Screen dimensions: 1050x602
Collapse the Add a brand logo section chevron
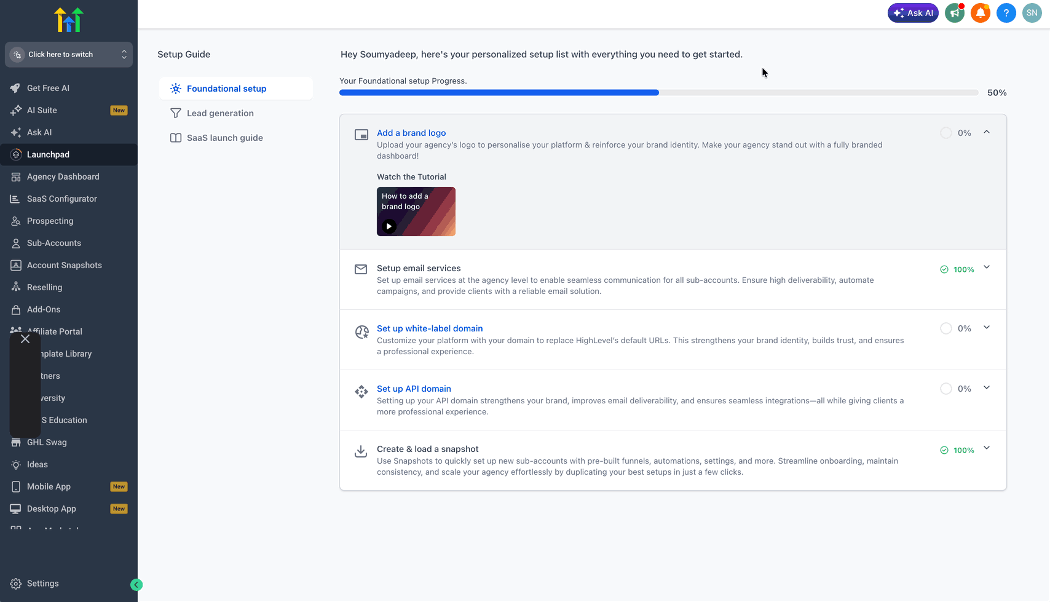[987, 132]
